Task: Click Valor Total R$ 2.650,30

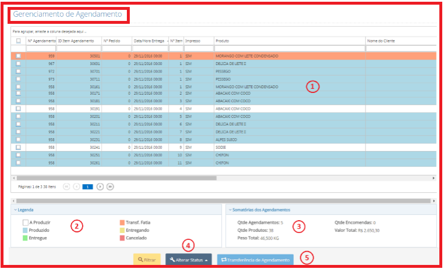Action: tap(357, 231)
